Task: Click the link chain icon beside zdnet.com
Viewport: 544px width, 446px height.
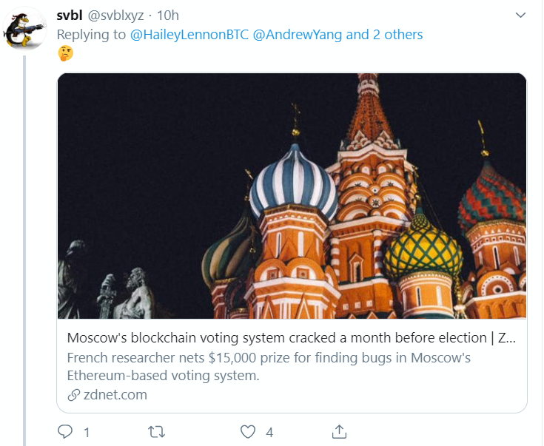Action: (73, 395)
